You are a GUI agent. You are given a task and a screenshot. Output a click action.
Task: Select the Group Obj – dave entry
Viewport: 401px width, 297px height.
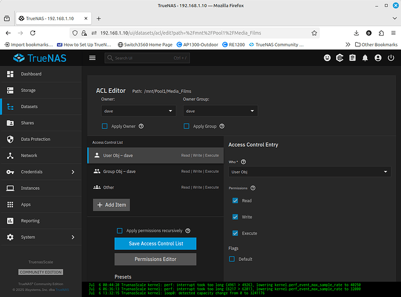tap(156, 171)
